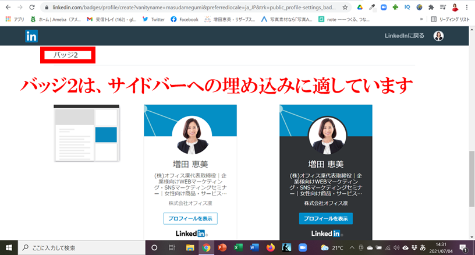Reload the page
This screenshot has height=255, width=475.
point(33,8)
